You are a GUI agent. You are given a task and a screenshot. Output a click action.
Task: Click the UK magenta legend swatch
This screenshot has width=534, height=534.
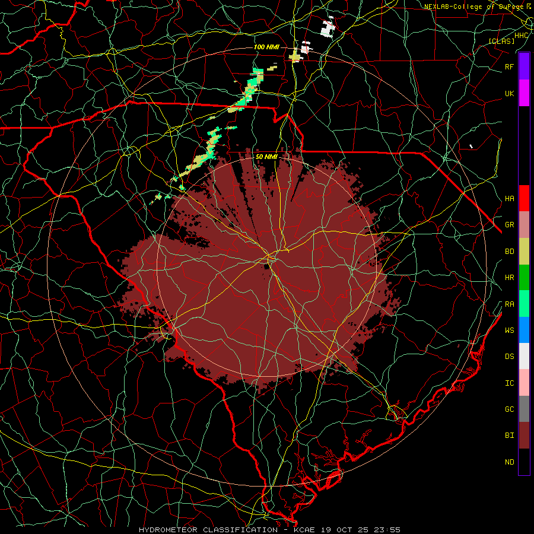coord(524,93)
